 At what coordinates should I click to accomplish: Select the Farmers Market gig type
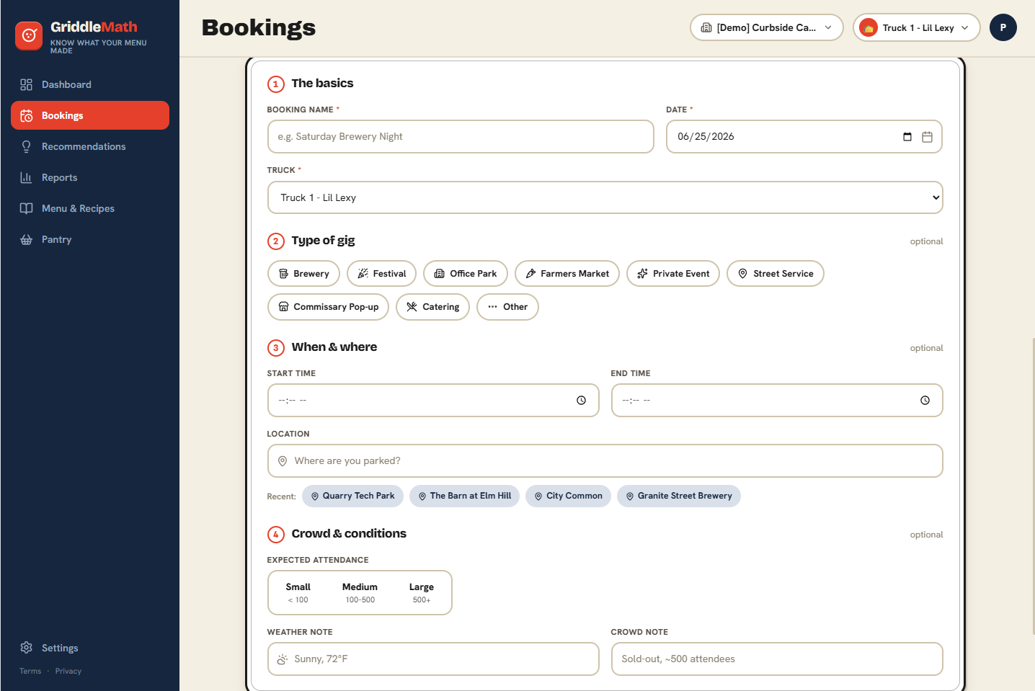coord(567,274)
